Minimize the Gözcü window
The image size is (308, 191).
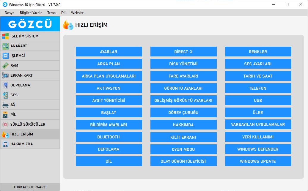coord(274,4)
